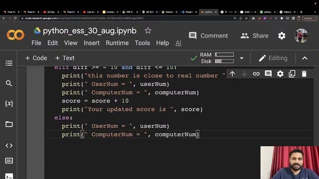319x179 pixels.
Task: Open the browser Extensions puzzle icon
Action: (x=282, y=18)
